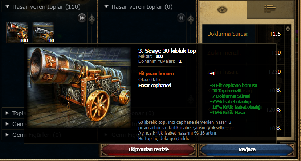Select the grey cannon thumbnail with 10
This screenshot has width=301, height=161.
43,32
